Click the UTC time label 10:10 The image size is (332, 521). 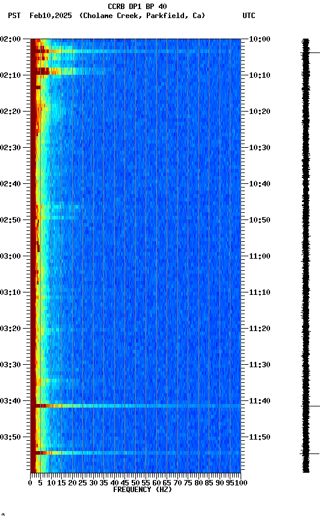[259, 75]
